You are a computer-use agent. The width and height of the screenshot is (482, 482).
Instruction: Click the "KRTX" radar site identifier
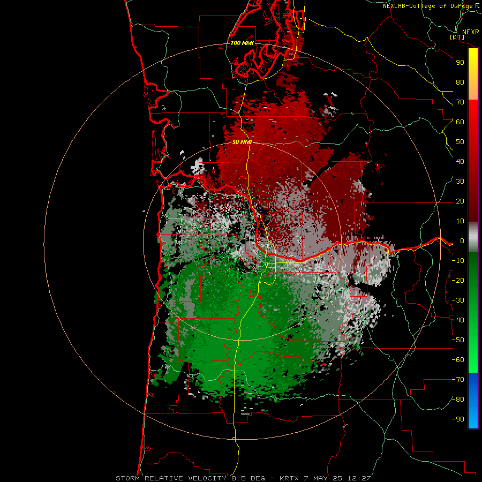click(x=289, y=478)
